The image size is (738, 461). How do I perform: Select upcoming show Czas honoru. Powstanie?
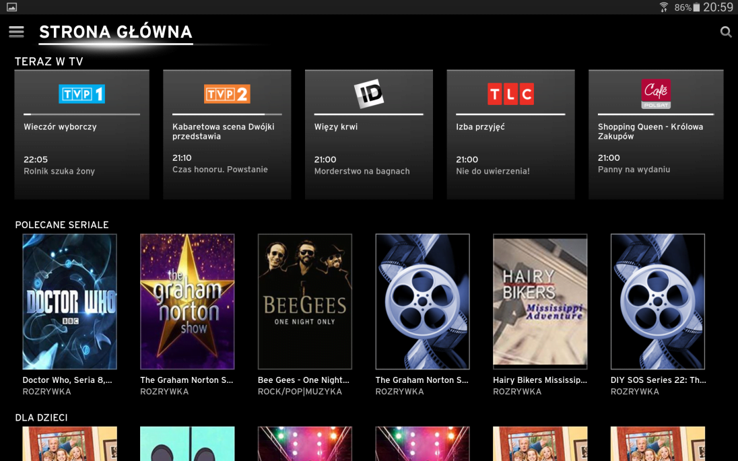pos(220,170)
